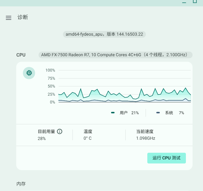Click the 目前用量 28% value
Screen dimensions: 203x191
42,139
